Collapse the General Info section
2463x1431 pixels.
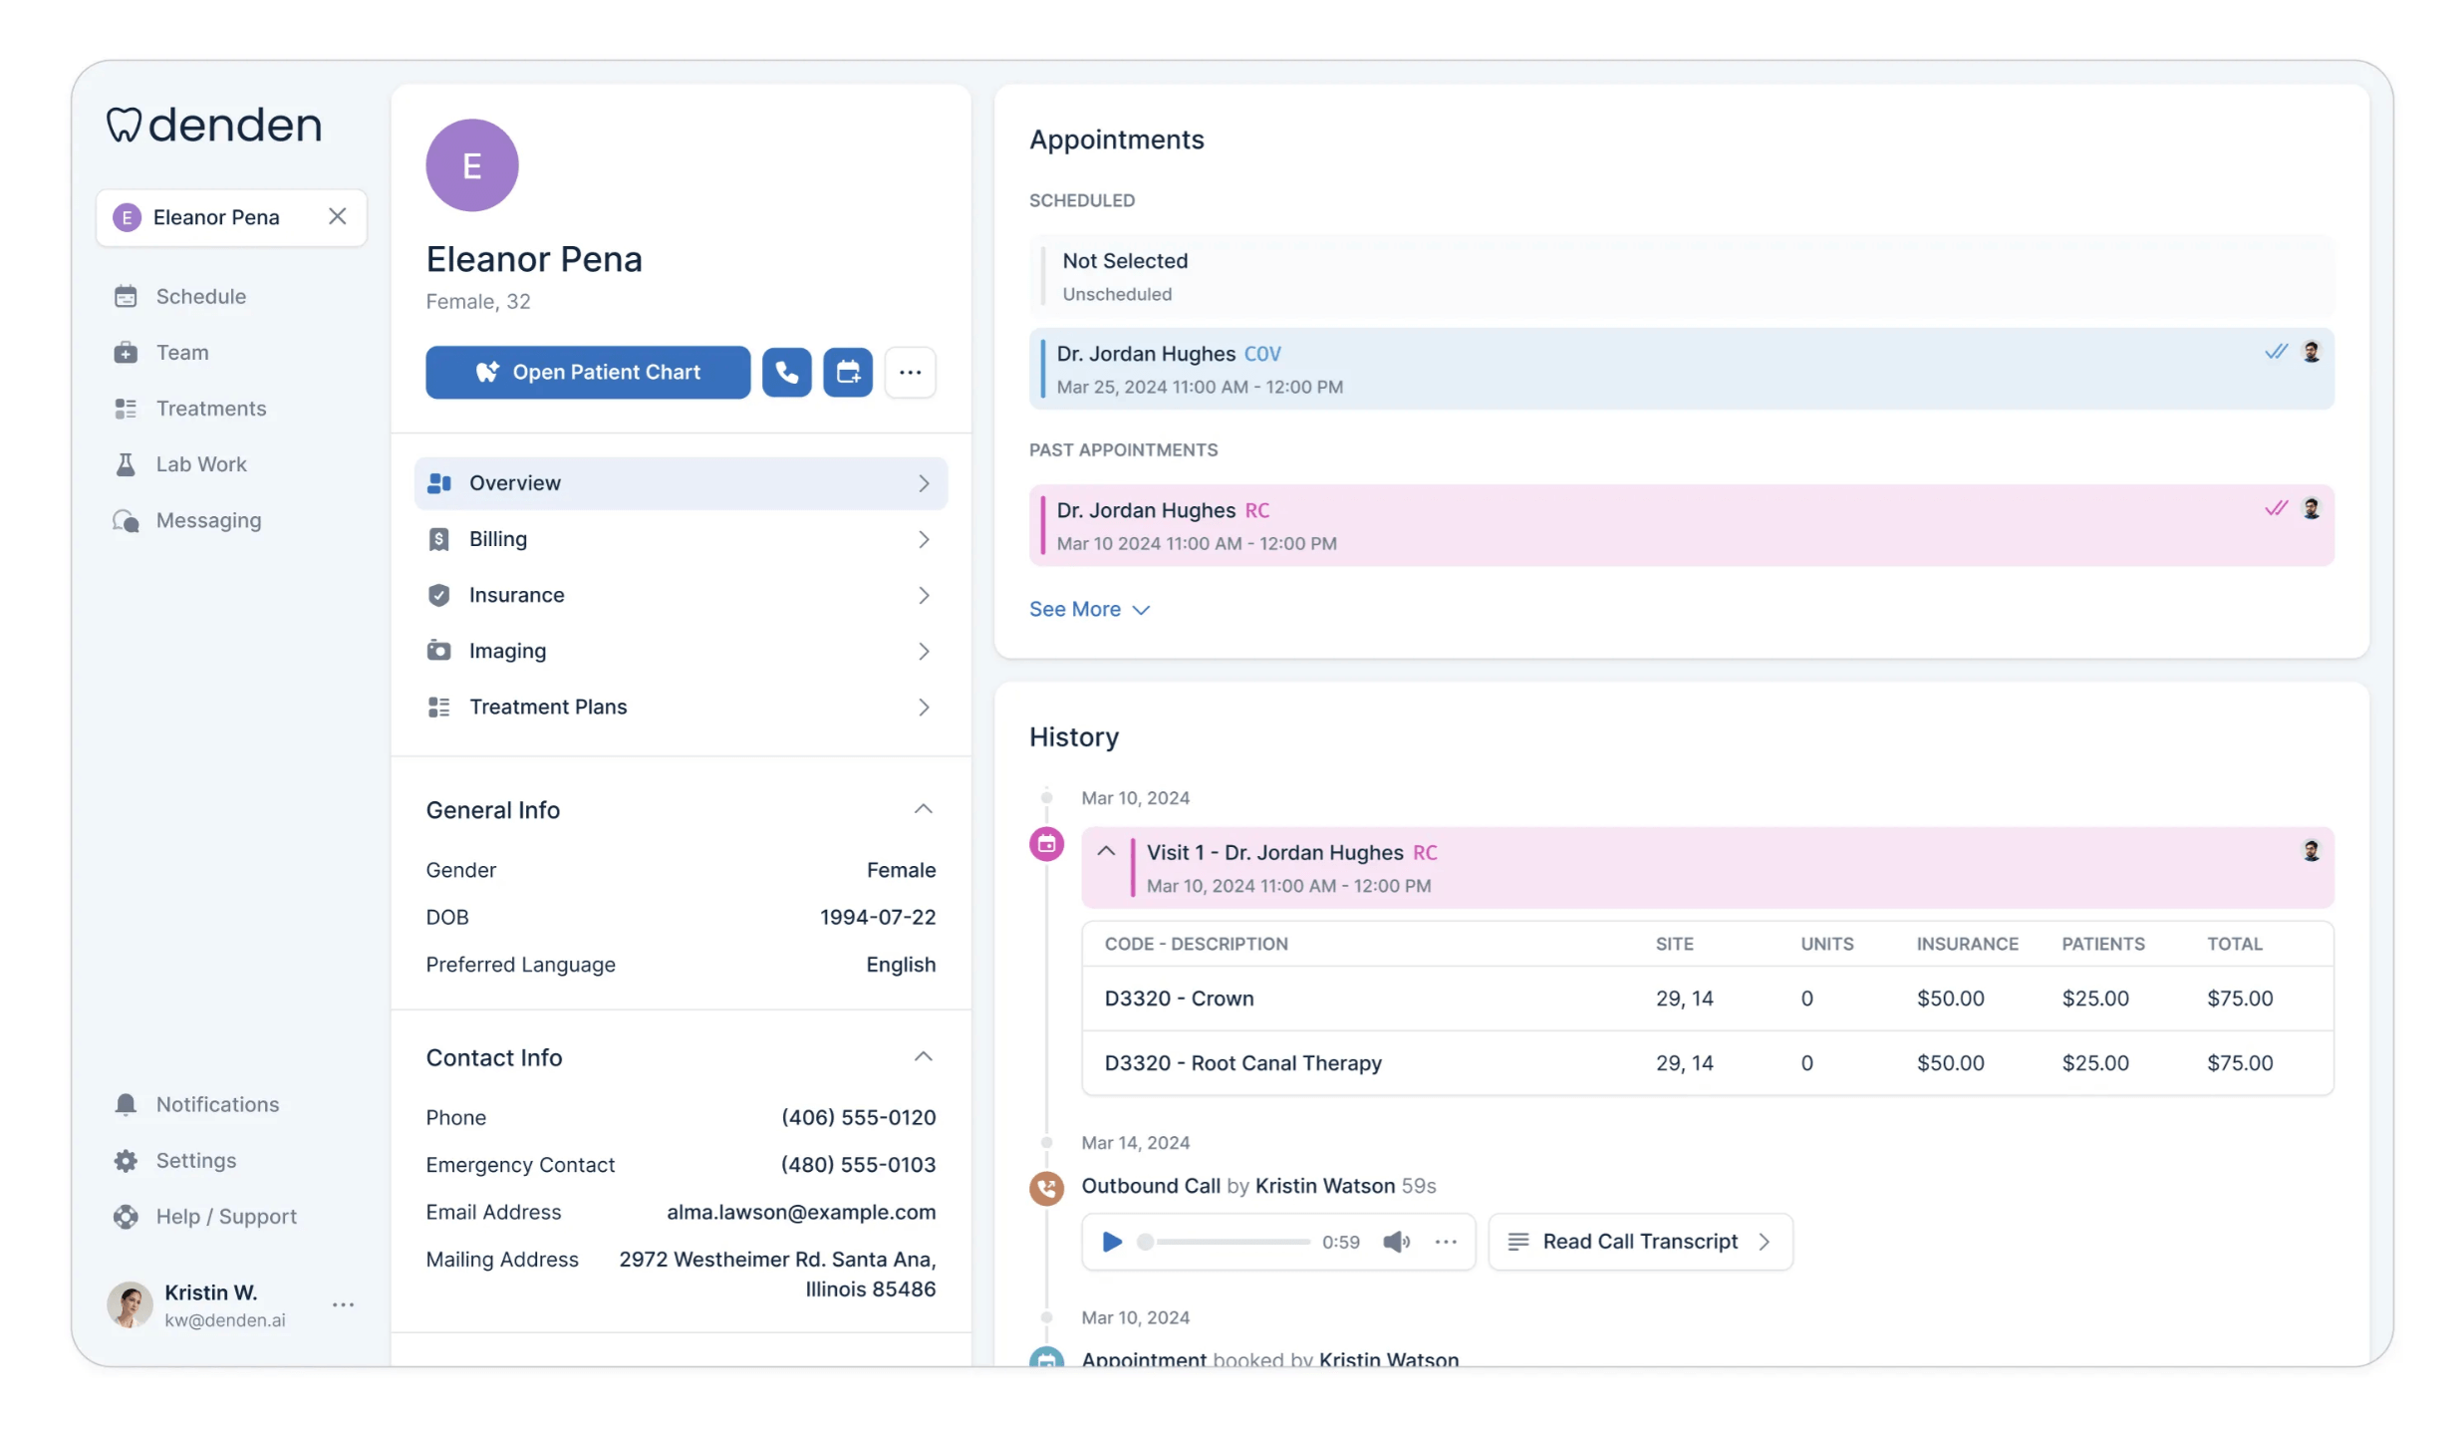(923, 809)
